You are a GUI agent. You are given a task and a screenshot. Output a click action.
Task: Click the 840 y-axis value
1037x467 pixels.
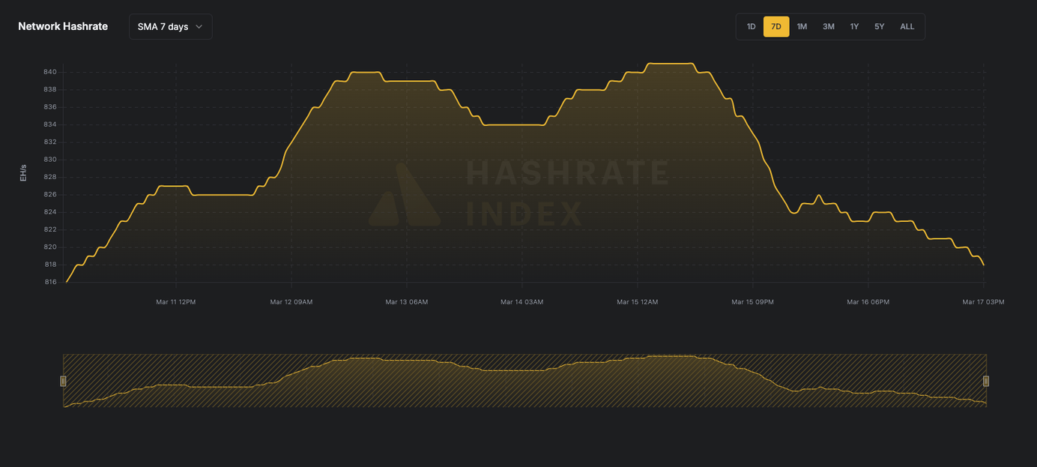tap(50, 72)
